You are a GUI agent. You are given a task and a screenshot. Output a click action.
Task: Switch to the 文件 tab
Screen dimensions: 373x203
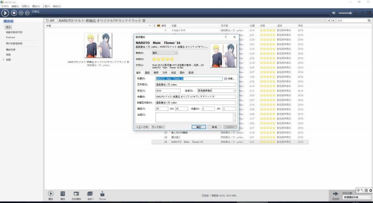(165, 73)
